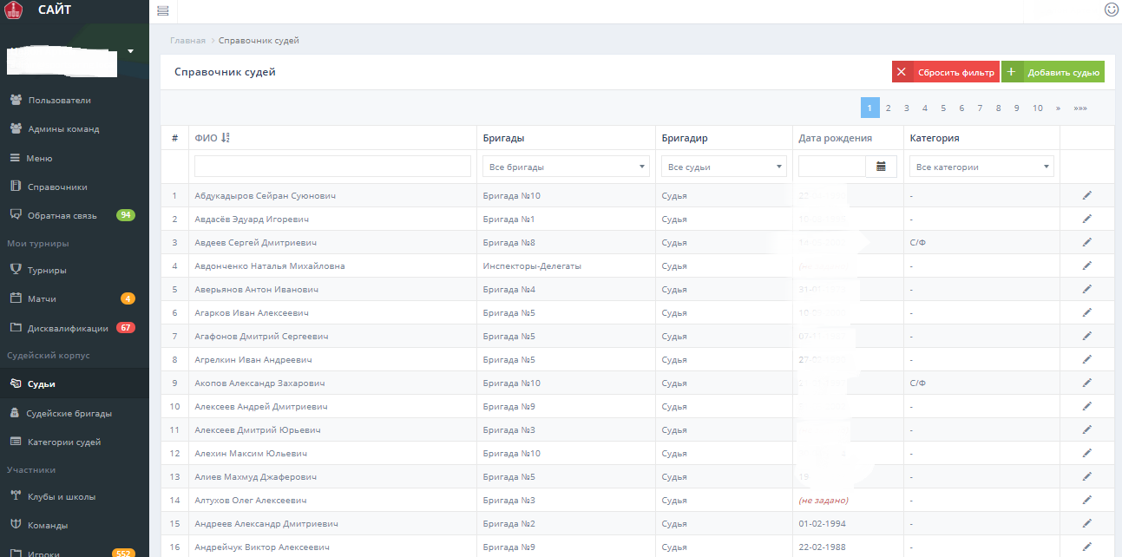Open Клубы и школы in the sidebar
Screen dimensions: 1122x557
point(75,496)
